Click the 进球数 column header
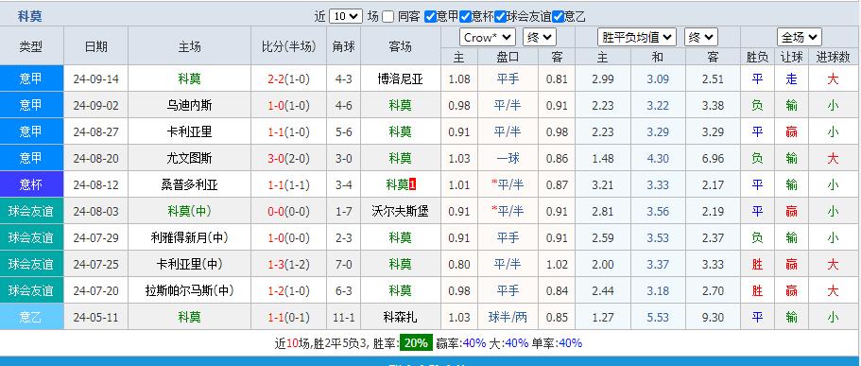 tap(833, 57)
